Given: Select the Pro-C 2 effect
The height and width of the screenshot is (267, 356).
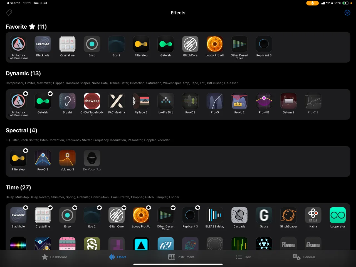Looking at the screenshot, I should pyautogui.click(x=313, y=101).
